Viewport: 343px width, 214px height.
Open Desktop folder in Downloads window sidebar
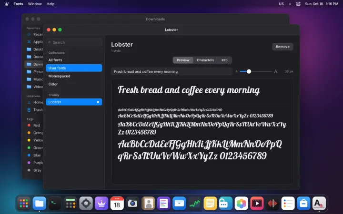(x=34, y=49)
